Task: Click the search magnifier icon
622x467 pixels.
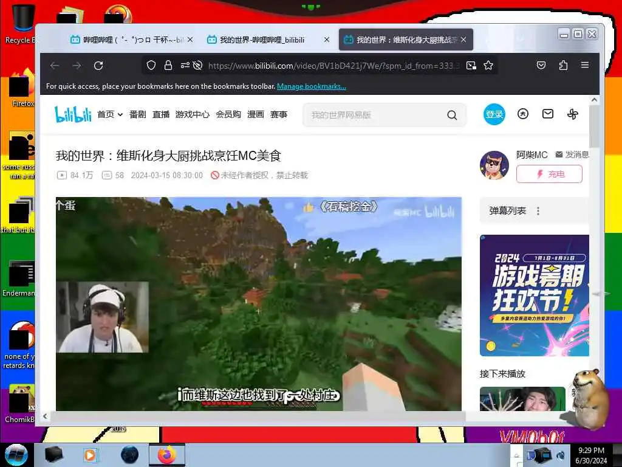Action: click(452, 115)
